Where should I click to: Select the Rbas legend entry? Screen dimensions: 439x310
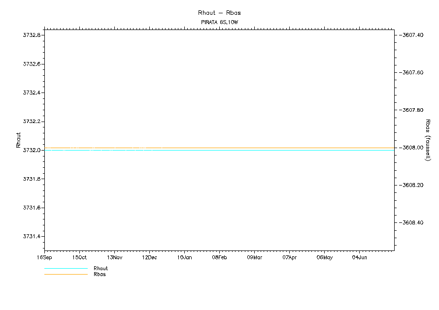pos(100,275)
